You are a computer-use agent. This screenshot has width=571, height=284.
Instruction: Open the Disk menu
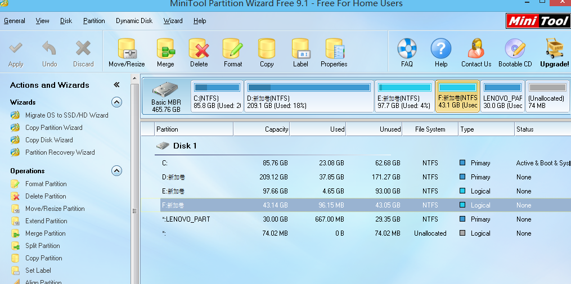pos(66,21)
